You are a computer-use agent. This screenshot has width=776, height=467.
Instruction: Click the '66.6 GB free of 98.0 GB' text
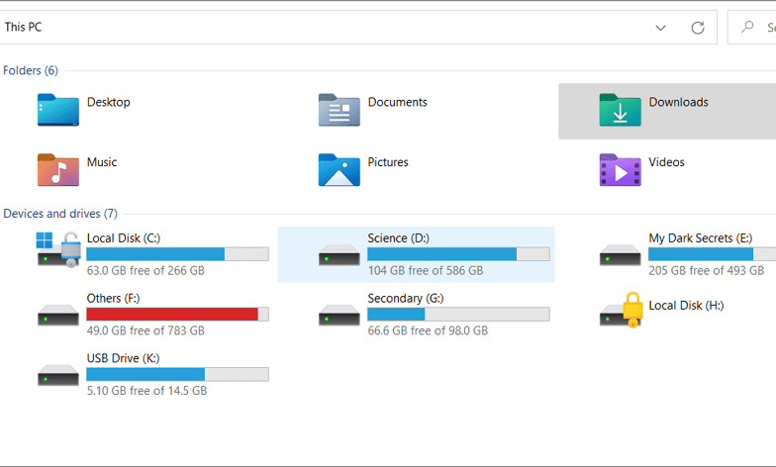428,330
